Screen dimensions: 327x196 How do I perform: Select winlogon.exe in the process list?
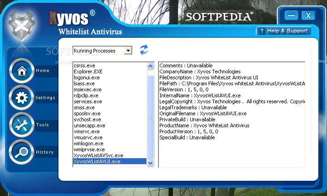(x=88, y=143)
